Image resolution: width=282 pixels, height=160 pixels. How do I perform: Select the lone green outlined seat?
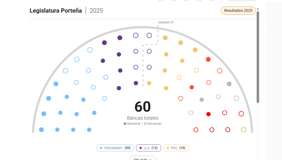(x=243, y=130)
